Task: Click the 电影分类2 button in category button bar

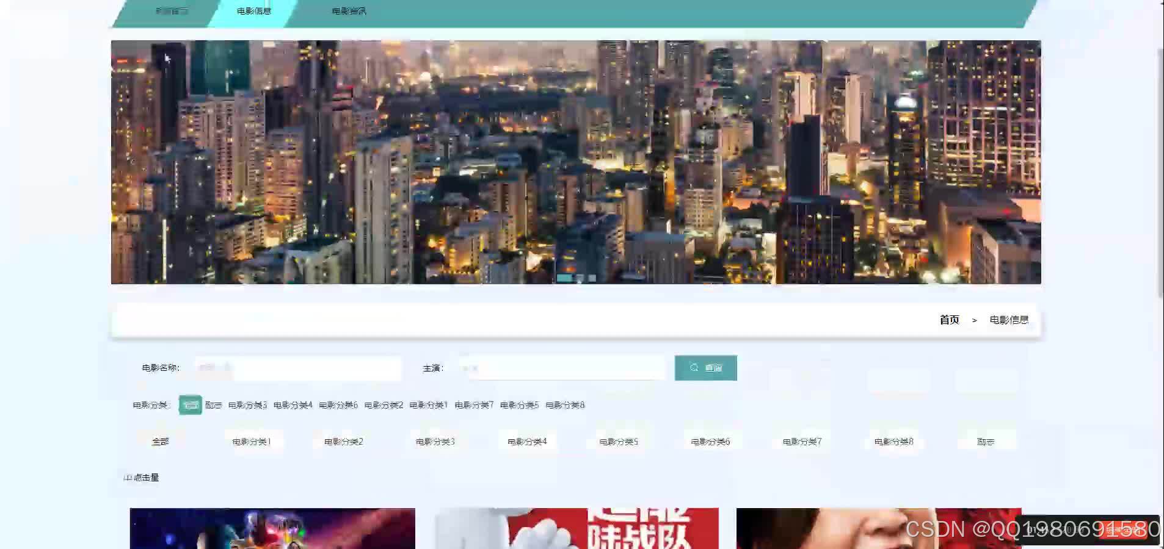Action: coord(343,441)
